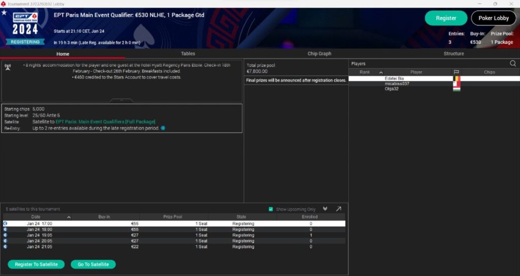The height and width of the screenshot is (276, 520).
Task: Sort by Player column header
Action: [416, 72]
